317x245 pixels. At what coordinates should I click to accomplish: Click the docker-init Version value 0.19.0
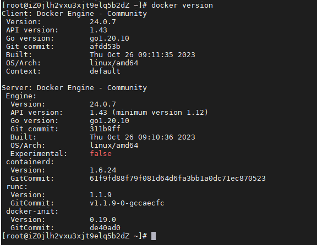103,220
